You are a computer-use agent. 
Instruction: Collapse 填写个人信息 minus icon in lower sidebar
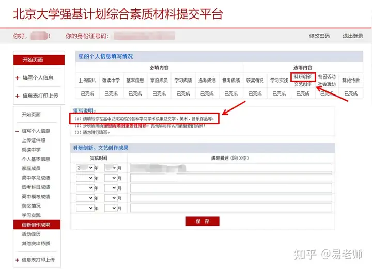(x=17, y=131)
